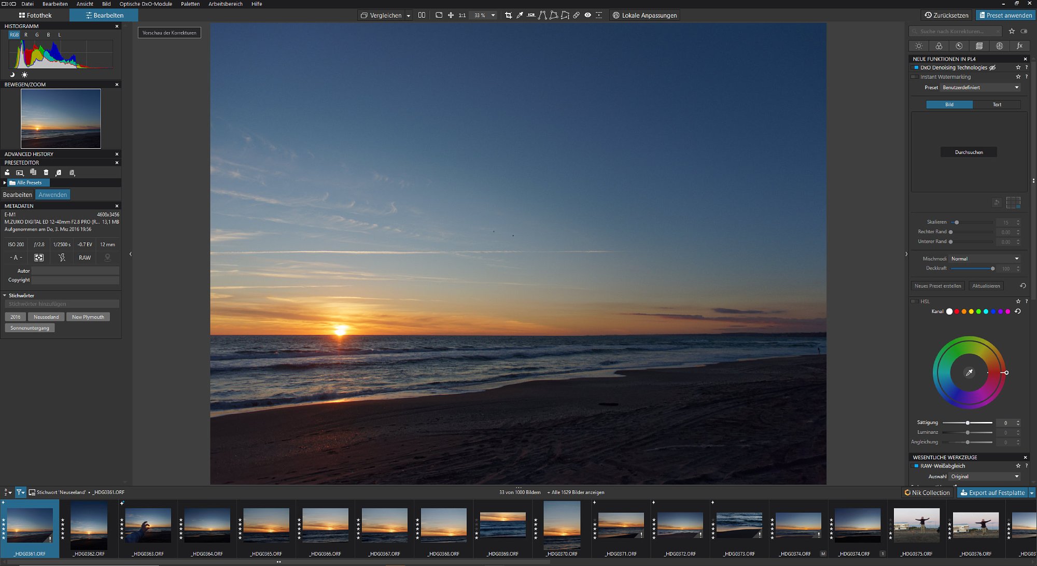Image resolution: width=1037 pixels, height=566 pixels.
Task: Select the repair bandage tool
Action: click(x=576, y=16)
